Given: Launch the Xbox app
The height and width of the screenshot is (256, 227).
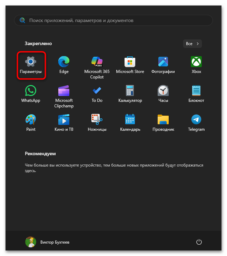Looking at the screenshot, I should coord(196,65).
